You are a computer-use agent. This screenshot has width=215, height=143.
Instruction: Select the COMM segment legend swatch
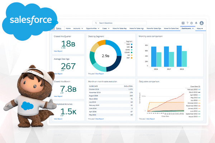point(132,53)
